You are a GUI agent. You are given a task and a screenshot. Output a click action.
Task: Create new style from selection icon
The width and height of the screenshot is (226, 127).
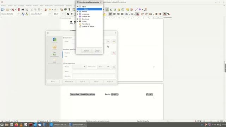pos(27,14)
